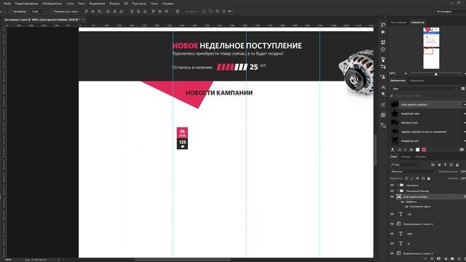
Task: Hide the 125 text layer
Action: click(392, 214)
